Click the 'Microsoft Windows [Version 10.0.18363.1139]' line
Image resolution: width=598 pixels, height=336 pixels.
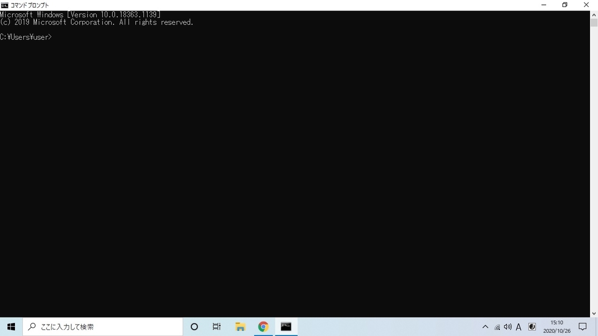(x=80, y=14)
